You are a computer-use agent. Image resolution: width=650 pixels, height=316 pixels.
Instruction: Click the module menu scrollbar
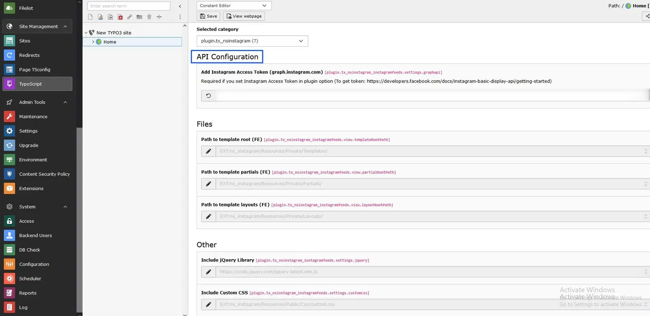[x=79, y=219]
